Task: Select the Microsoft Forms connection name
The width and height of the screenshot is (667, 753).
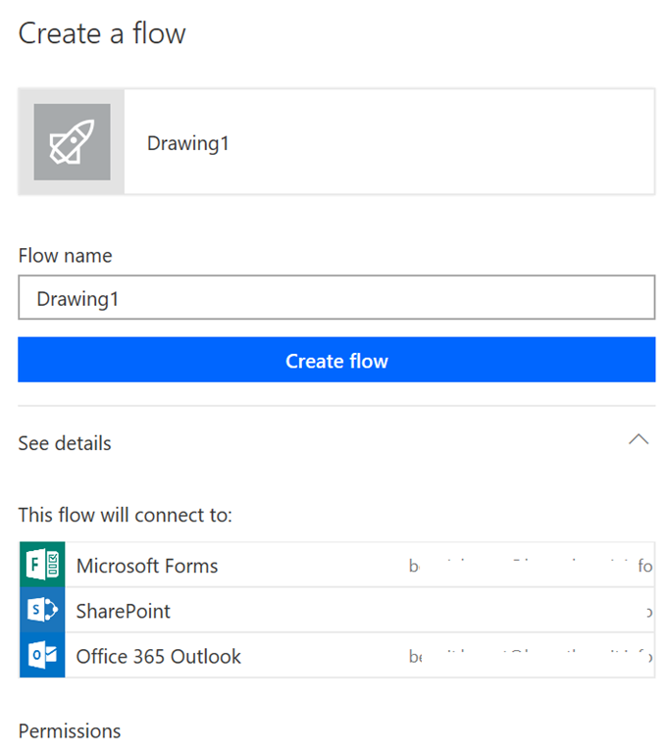Action: click(x=147, y=566)
